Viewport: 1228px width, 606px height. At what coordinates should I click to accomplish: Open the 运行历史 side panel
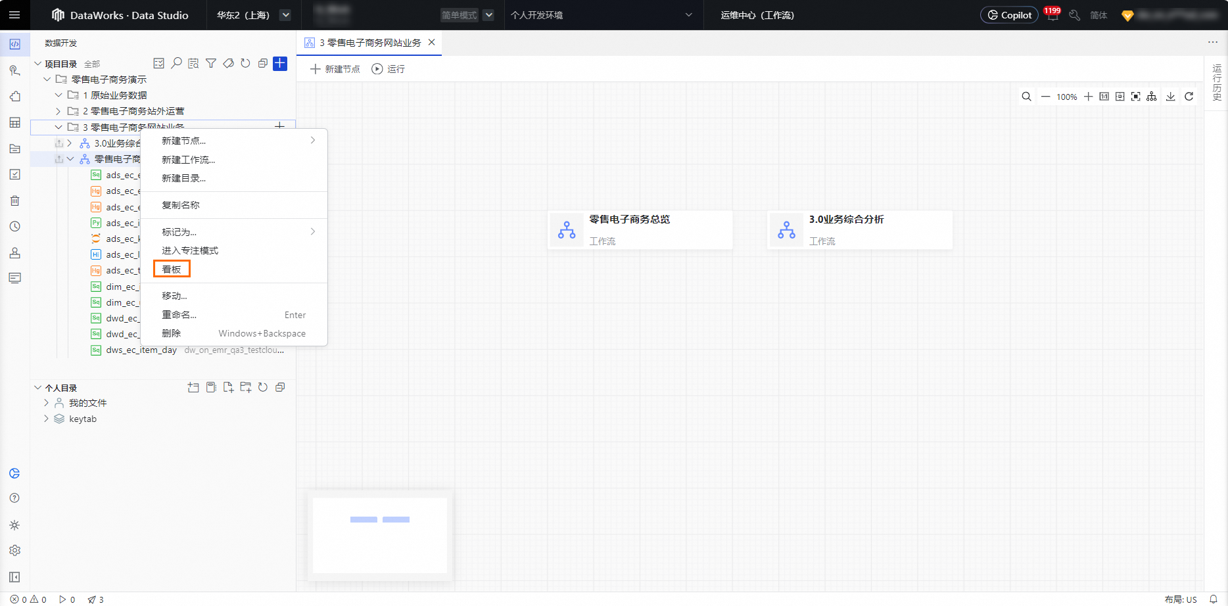(1217, 82)
